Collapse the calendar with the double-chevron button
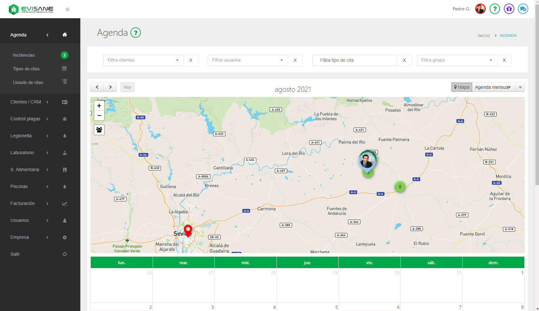 coord(520,87)
